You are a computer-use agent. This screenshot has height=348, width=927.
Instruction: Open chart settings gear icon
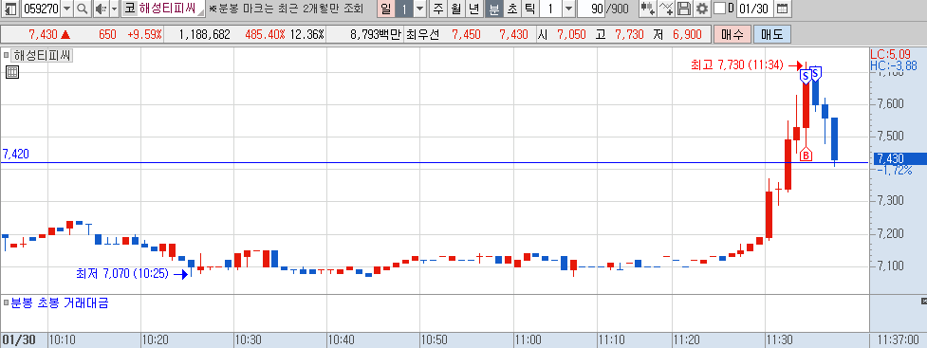point(702,9)
